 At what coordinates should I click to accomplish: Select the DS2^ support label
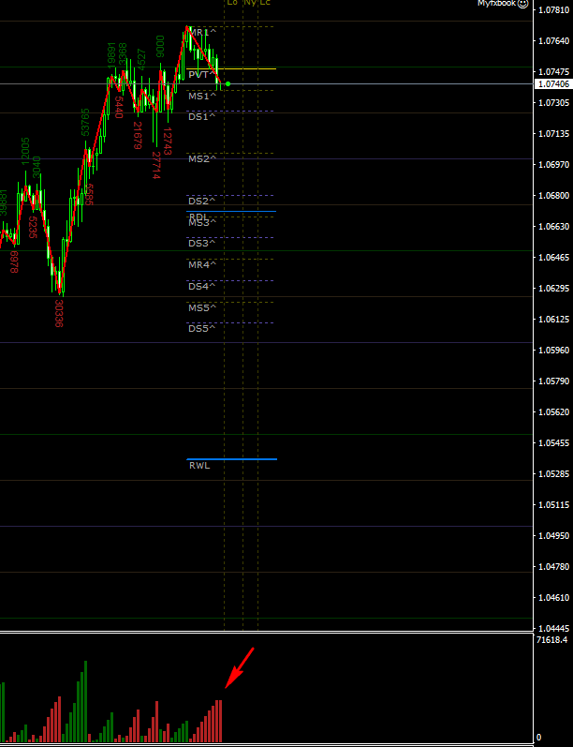(x=201, y=201)
